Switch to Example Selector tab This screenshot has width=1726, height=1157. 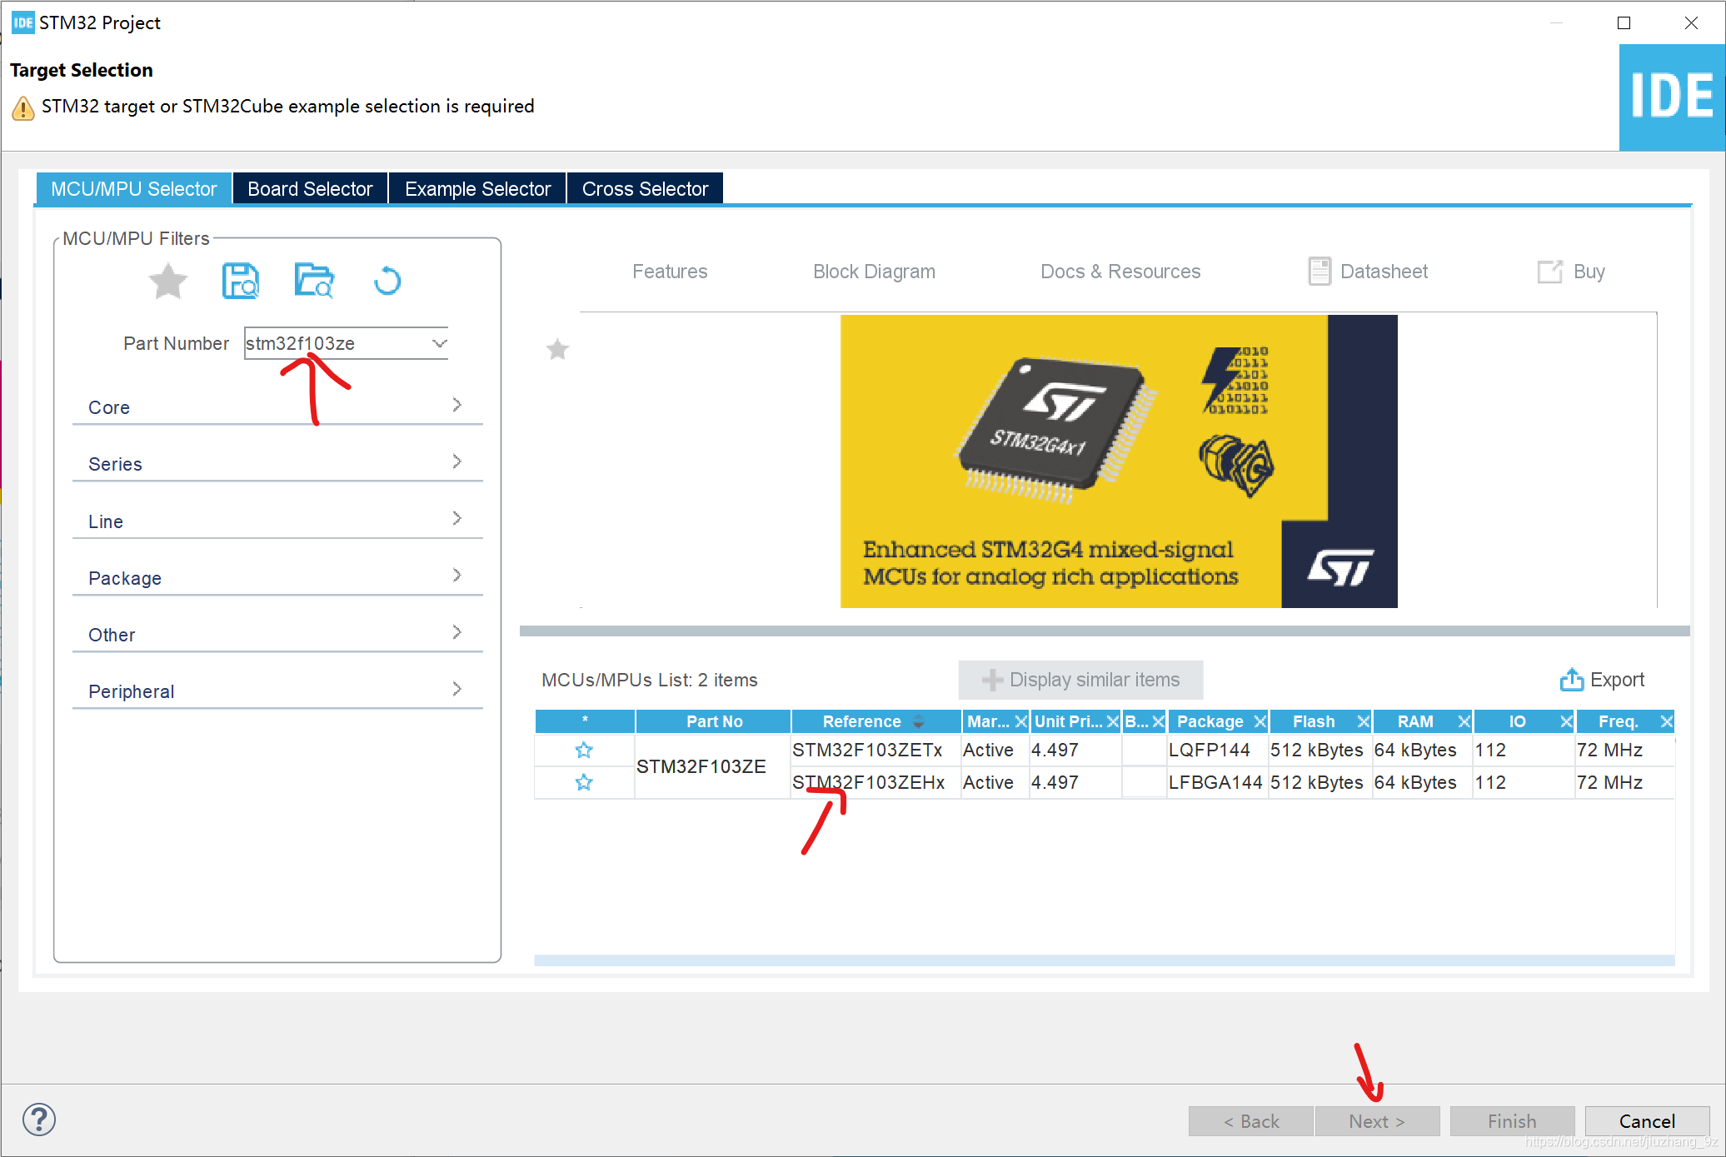coord(479,187)
